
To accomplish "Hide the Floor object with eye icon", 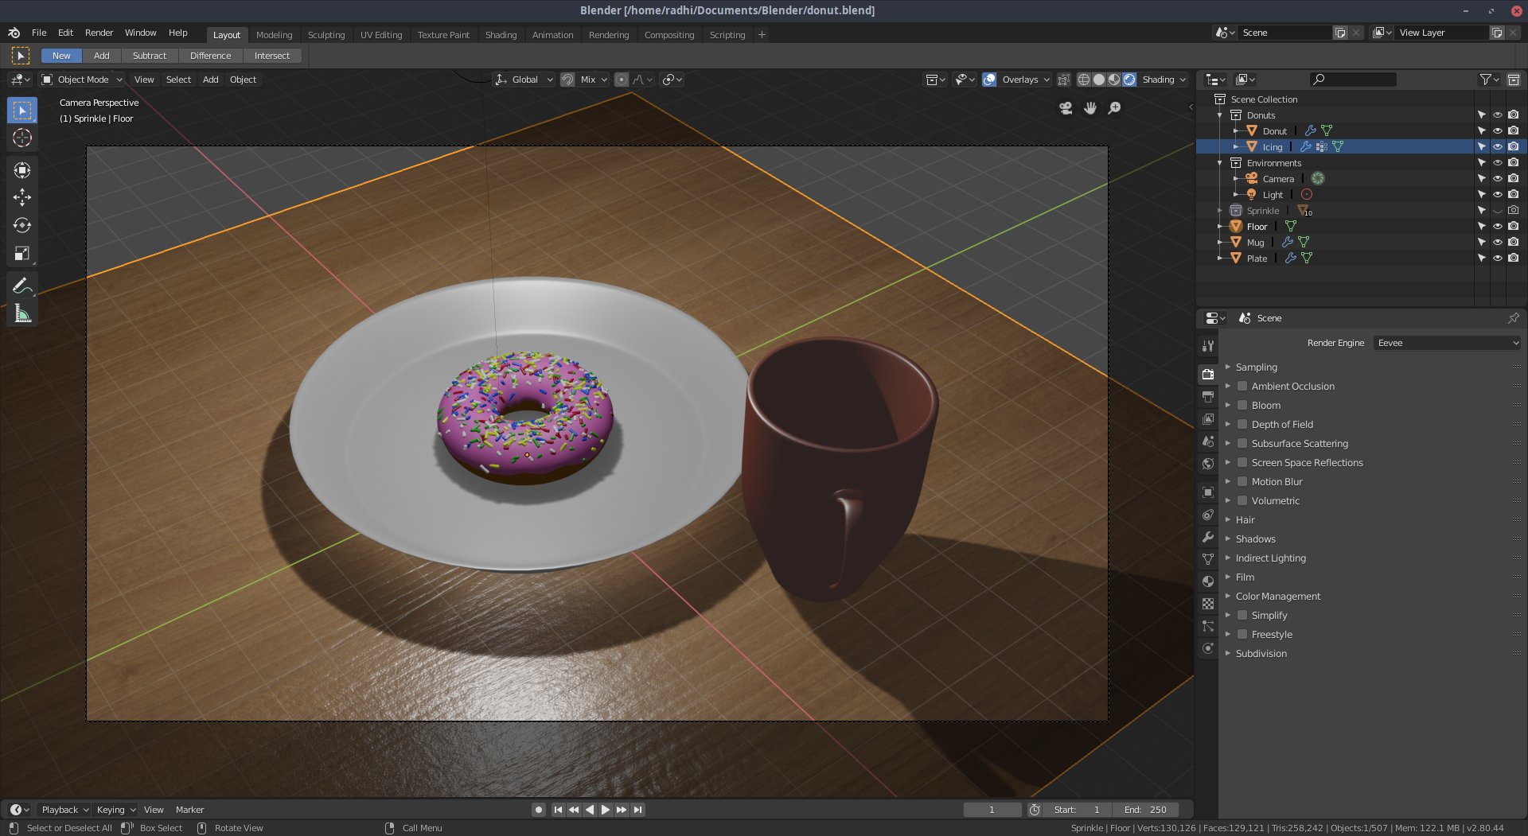I will (x=1497, y=227).
